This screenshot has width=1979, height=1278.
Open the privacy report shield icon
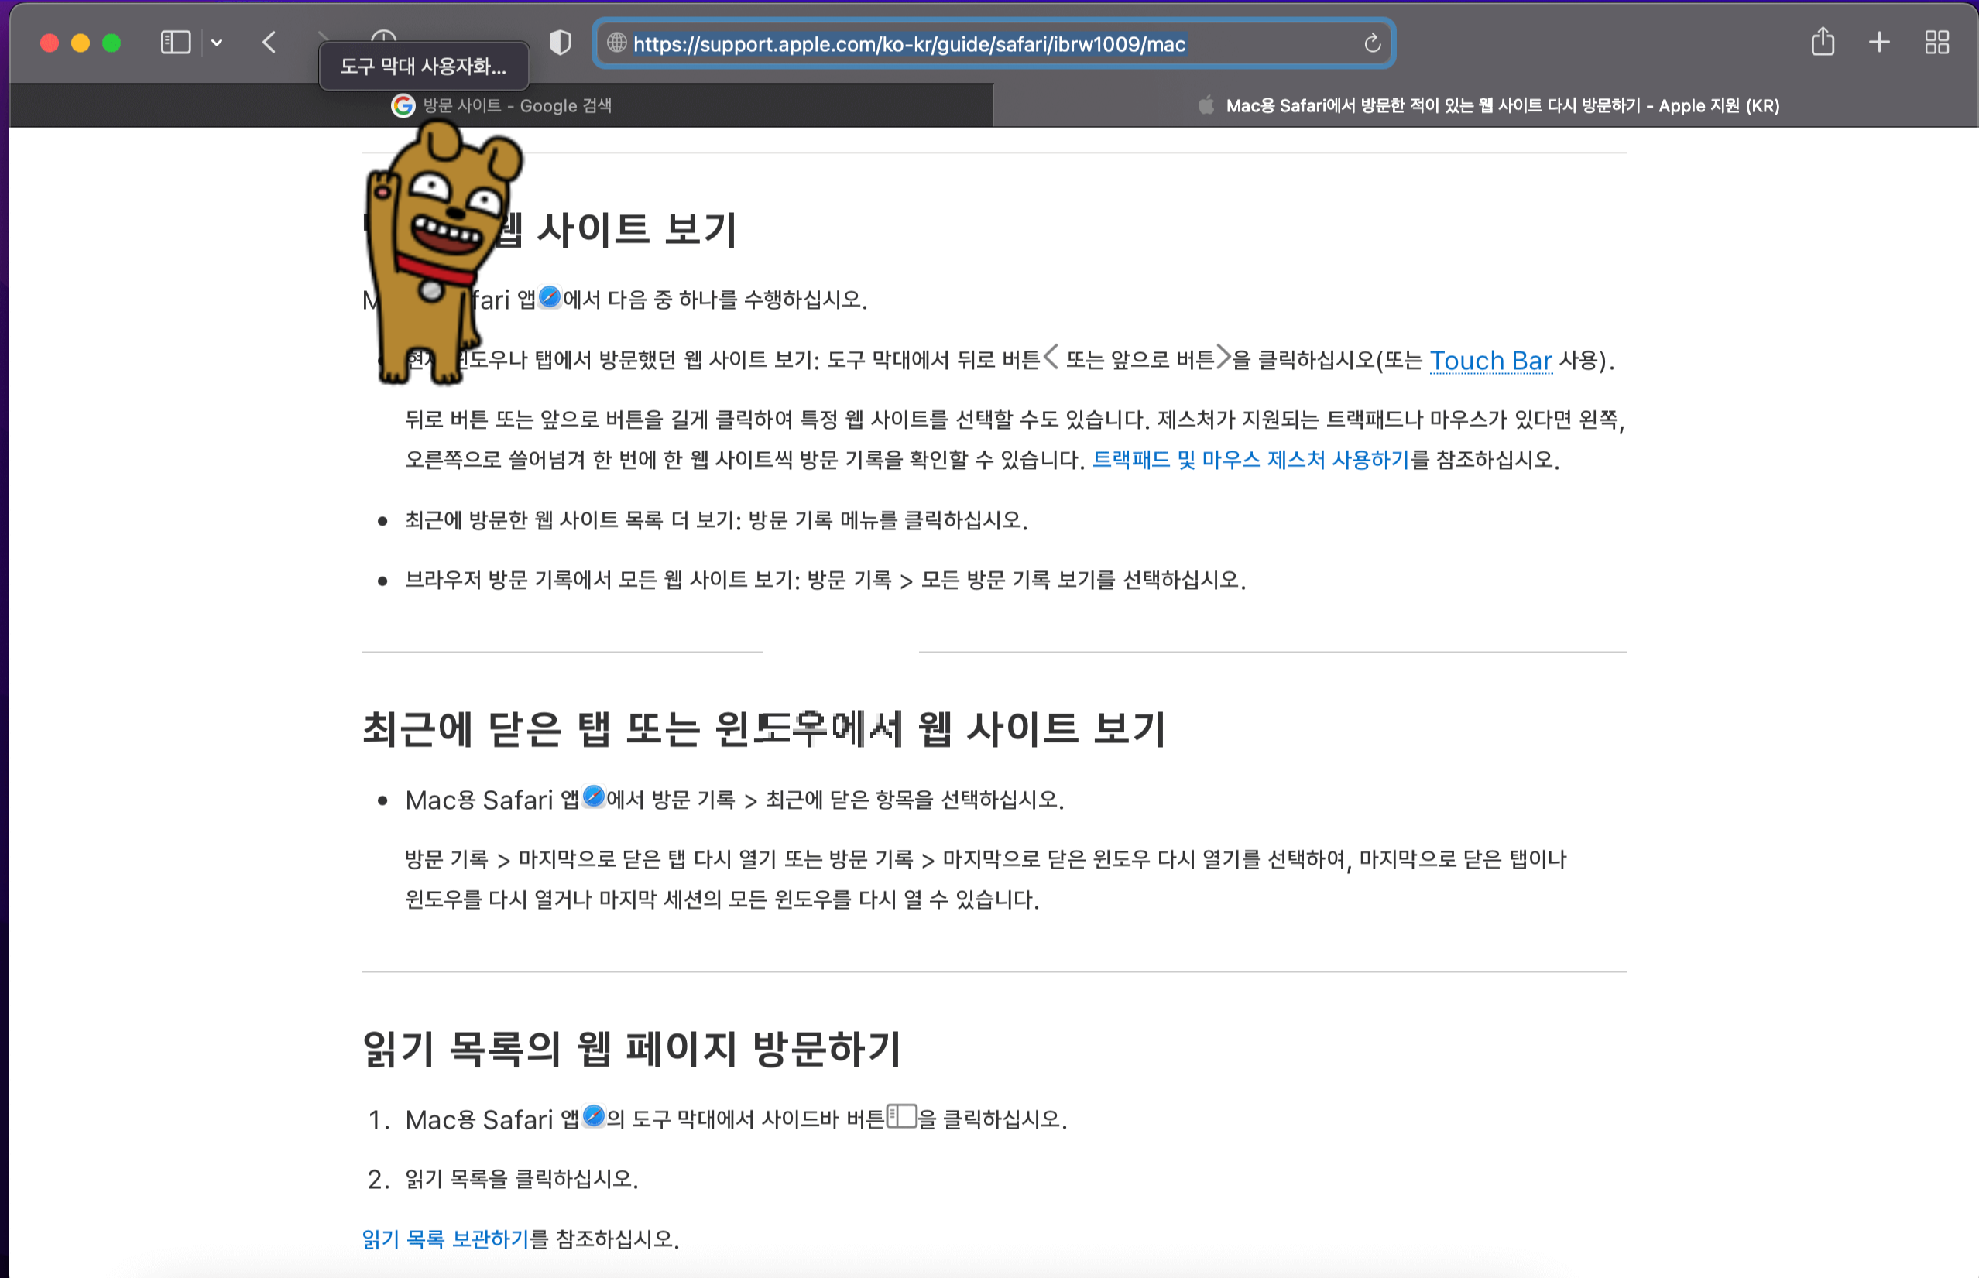(561, 43)
